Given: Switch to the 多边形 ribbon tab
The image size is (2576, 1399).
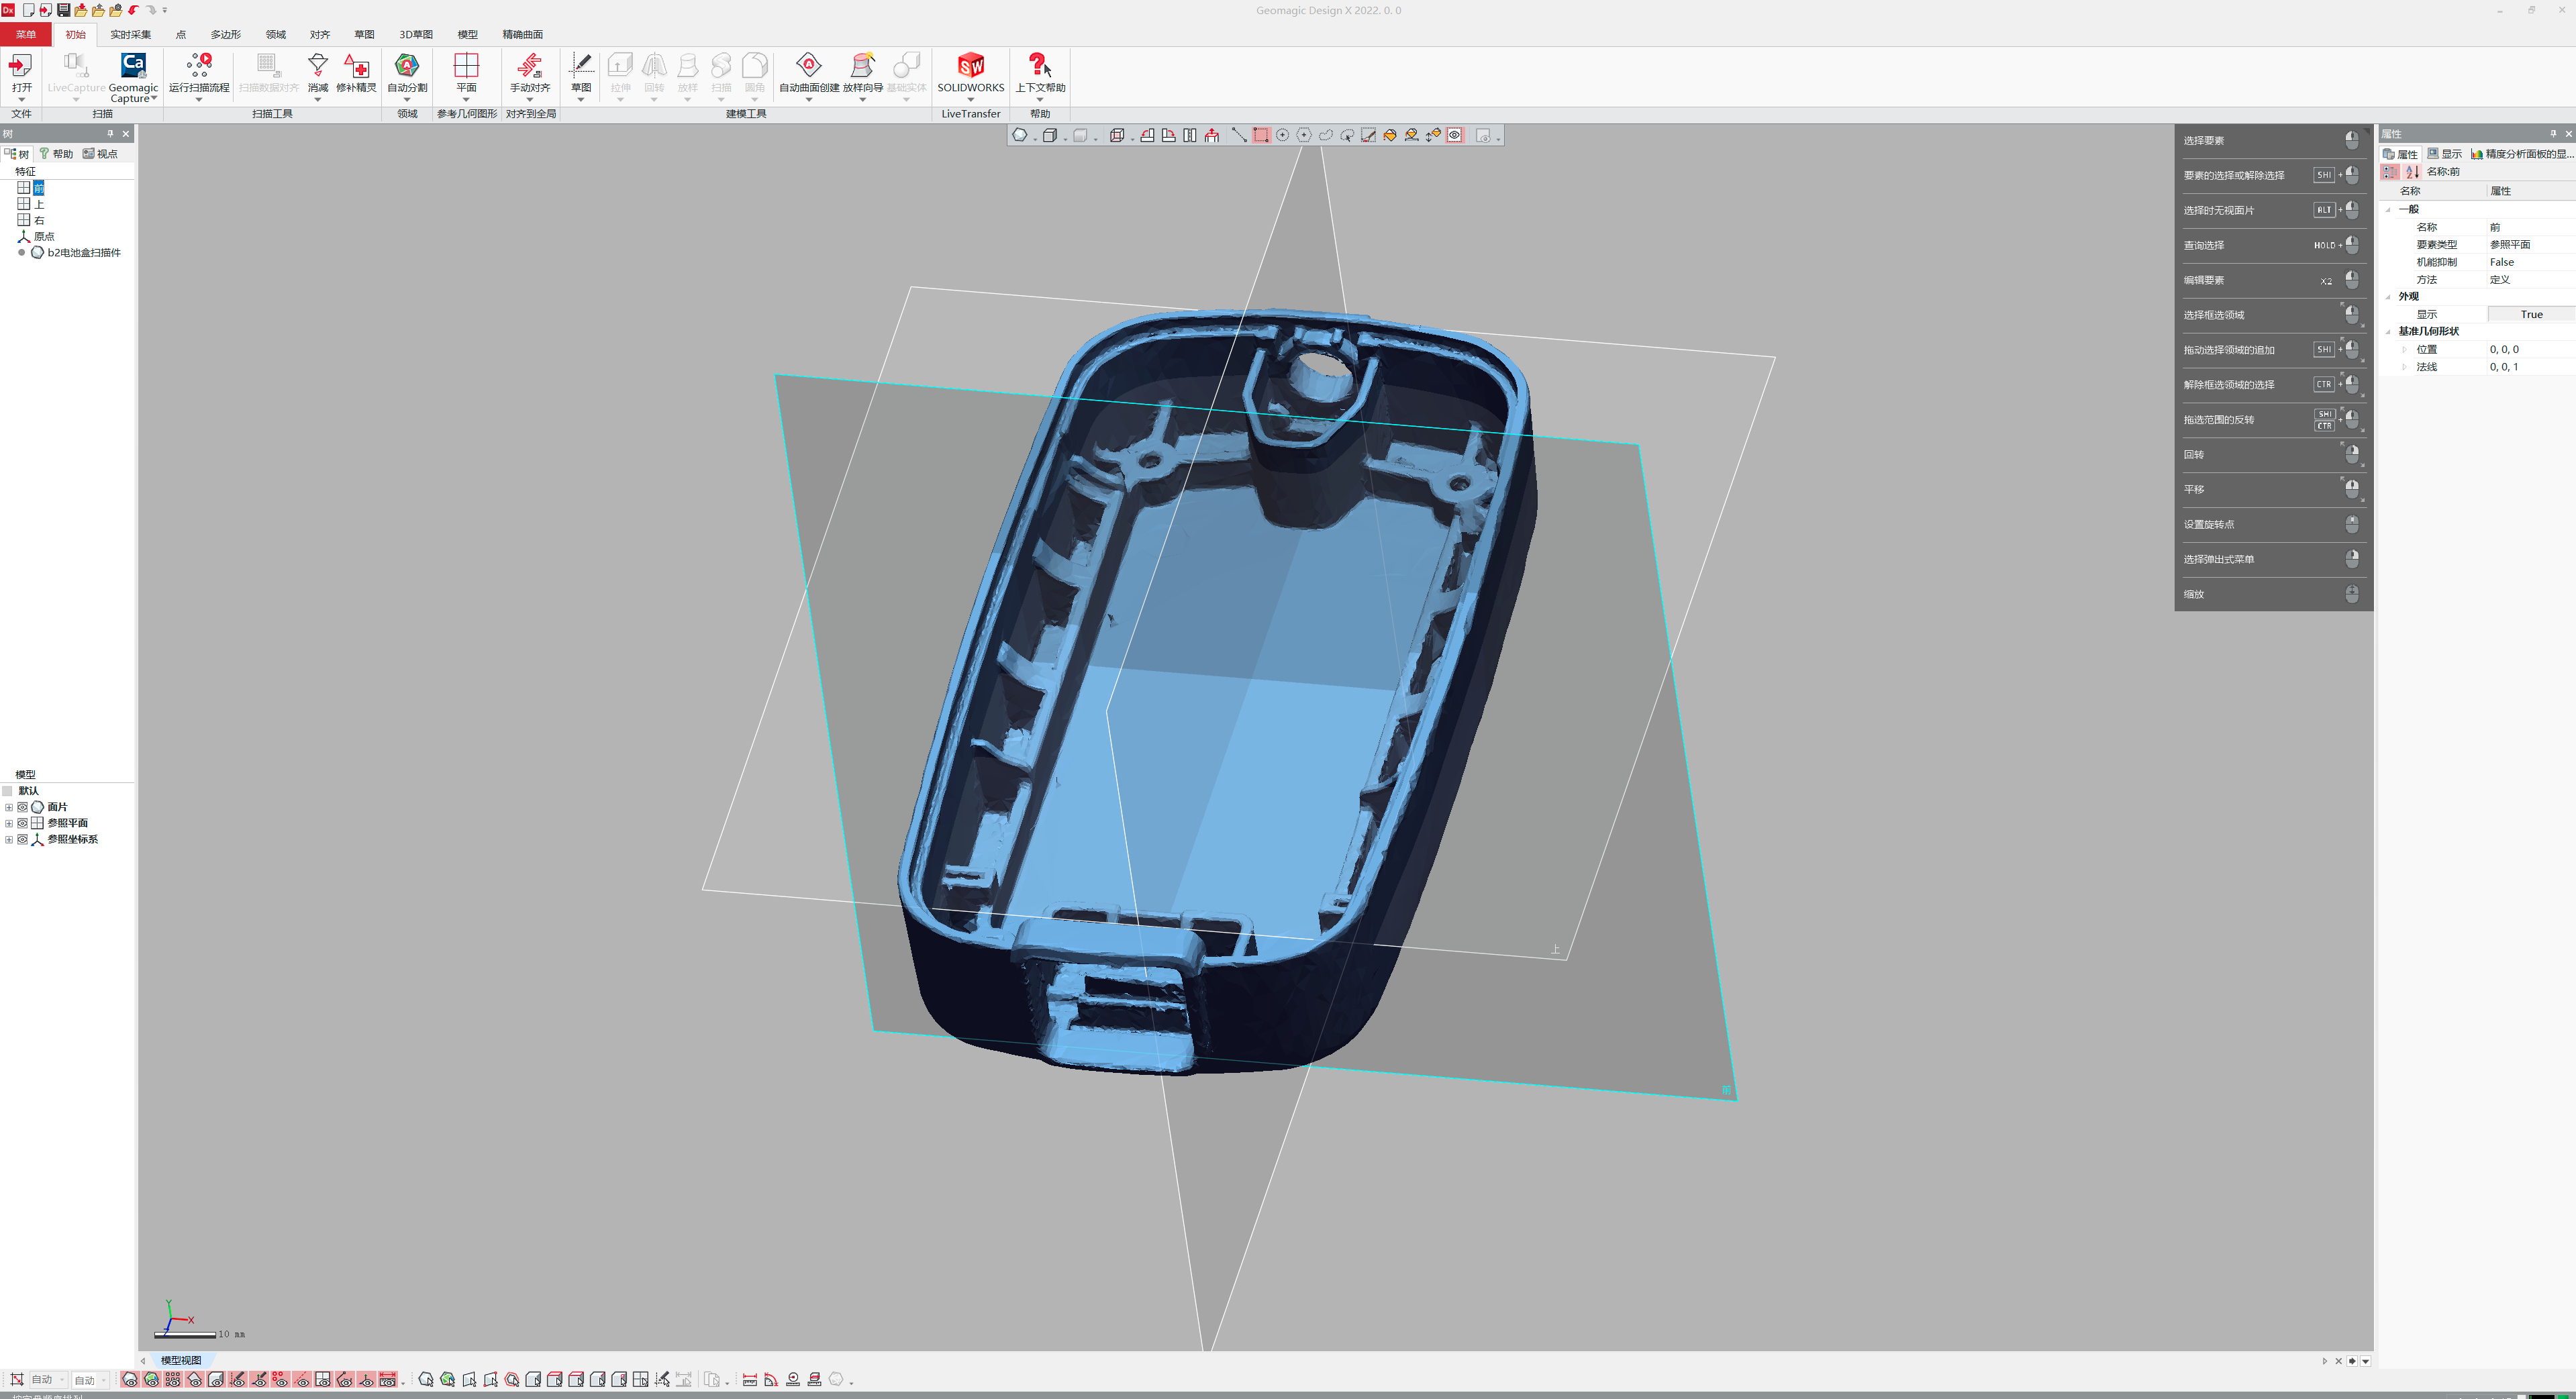Looking at the screenshot, I should coord(225,34).
